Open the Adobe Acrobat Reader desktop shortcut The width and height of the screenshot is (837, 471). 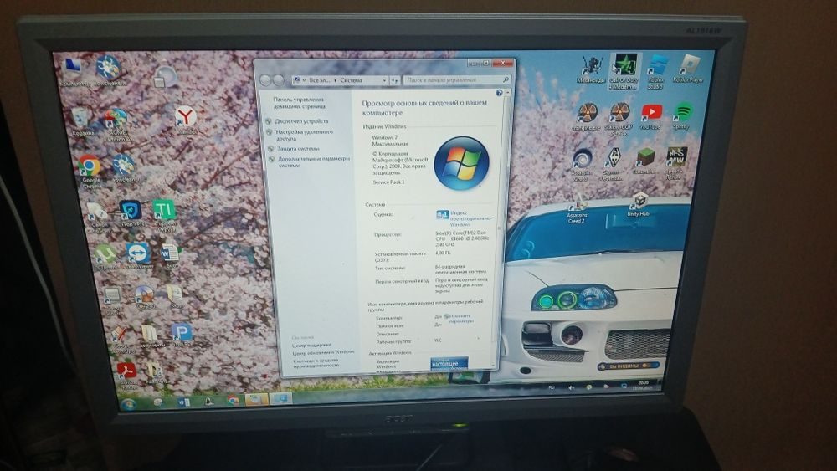[127, 375]
